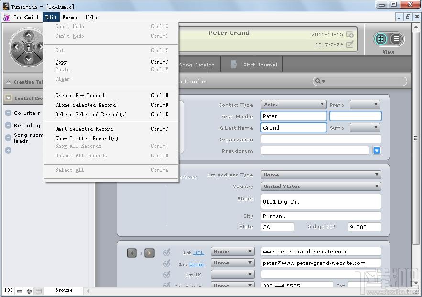Open the Suffix dropdown
Viewport: 422px width, 297px height.
[365, 127]
